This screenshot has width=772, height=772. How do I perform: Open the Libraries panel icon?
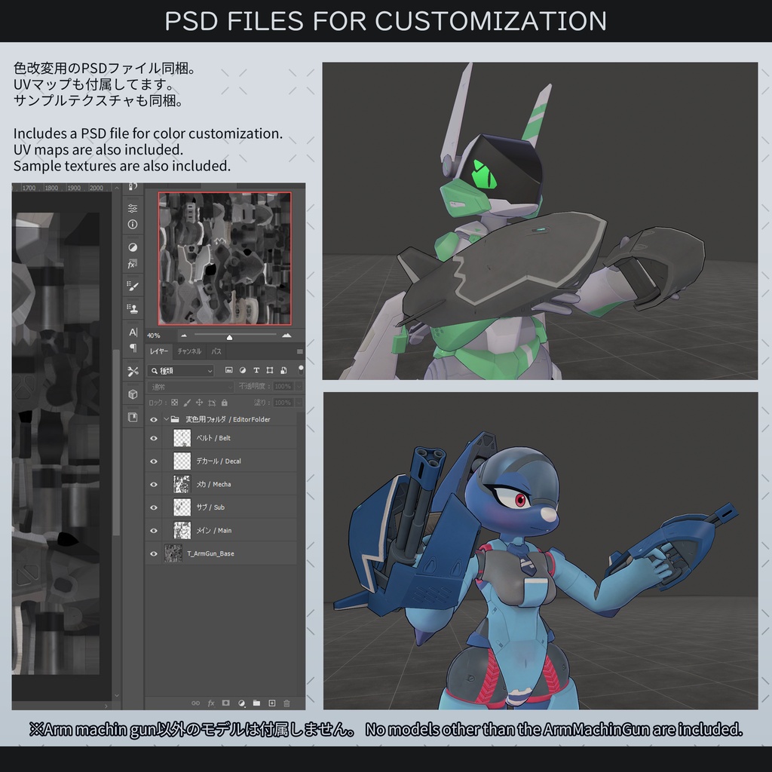(x=133, y=417)
